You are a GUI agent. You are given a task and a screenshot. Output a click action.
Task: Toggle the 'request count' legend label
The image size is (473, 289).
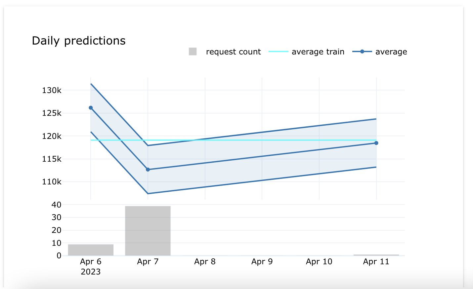[233, 52]
